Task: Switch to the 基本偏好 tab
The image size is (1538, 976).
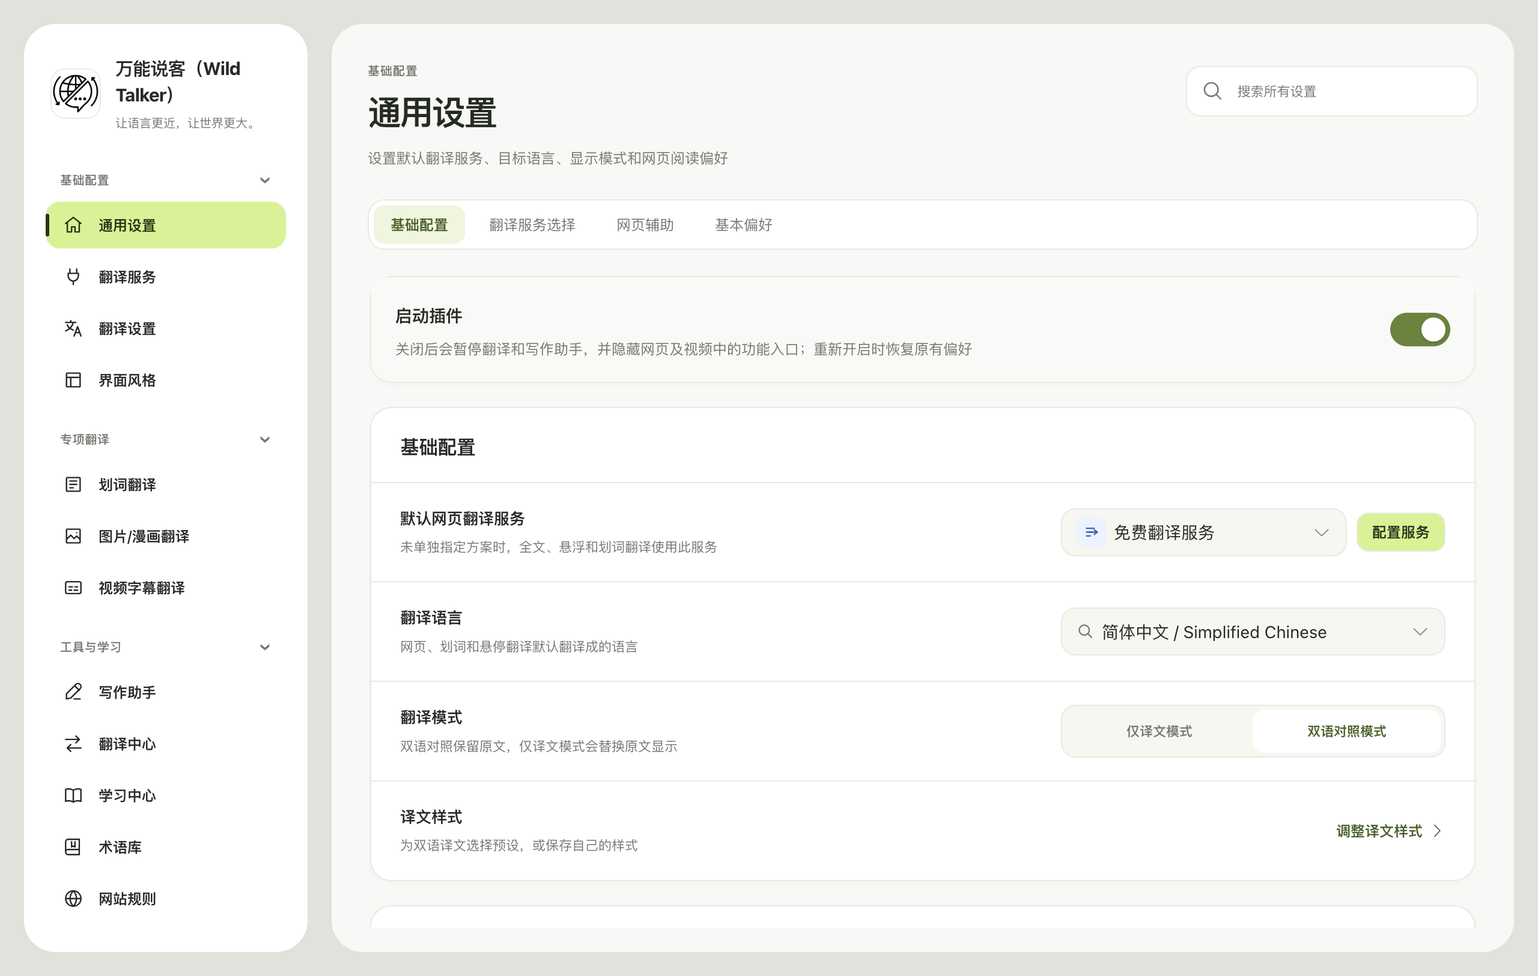Action: coord(743,224)
